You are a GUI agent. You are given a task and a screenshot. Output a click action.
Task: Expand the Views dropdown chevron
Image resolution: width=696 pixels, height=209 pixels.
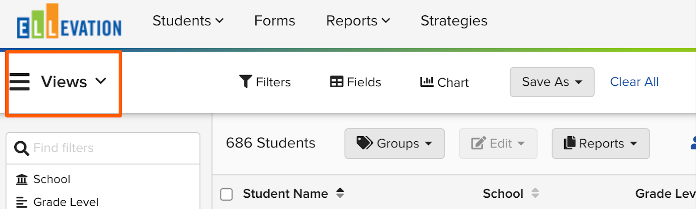coord(101,81)
